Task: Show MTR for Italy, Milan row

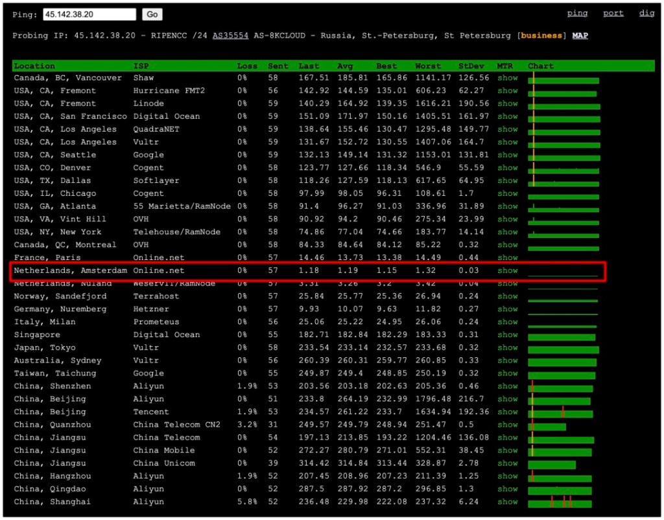Action: [x=507, y=322]
